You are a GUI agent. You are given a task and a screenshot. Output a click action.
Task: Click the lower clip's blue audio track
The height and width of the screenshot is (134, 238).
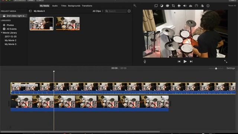[x=90, y=109]
